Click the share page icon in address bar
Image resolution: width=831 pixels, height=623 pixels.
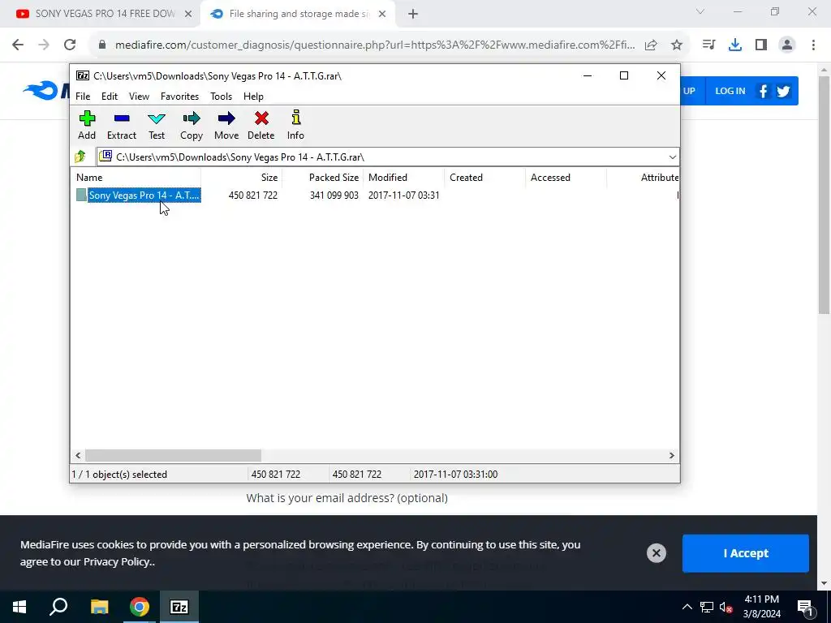651,45
